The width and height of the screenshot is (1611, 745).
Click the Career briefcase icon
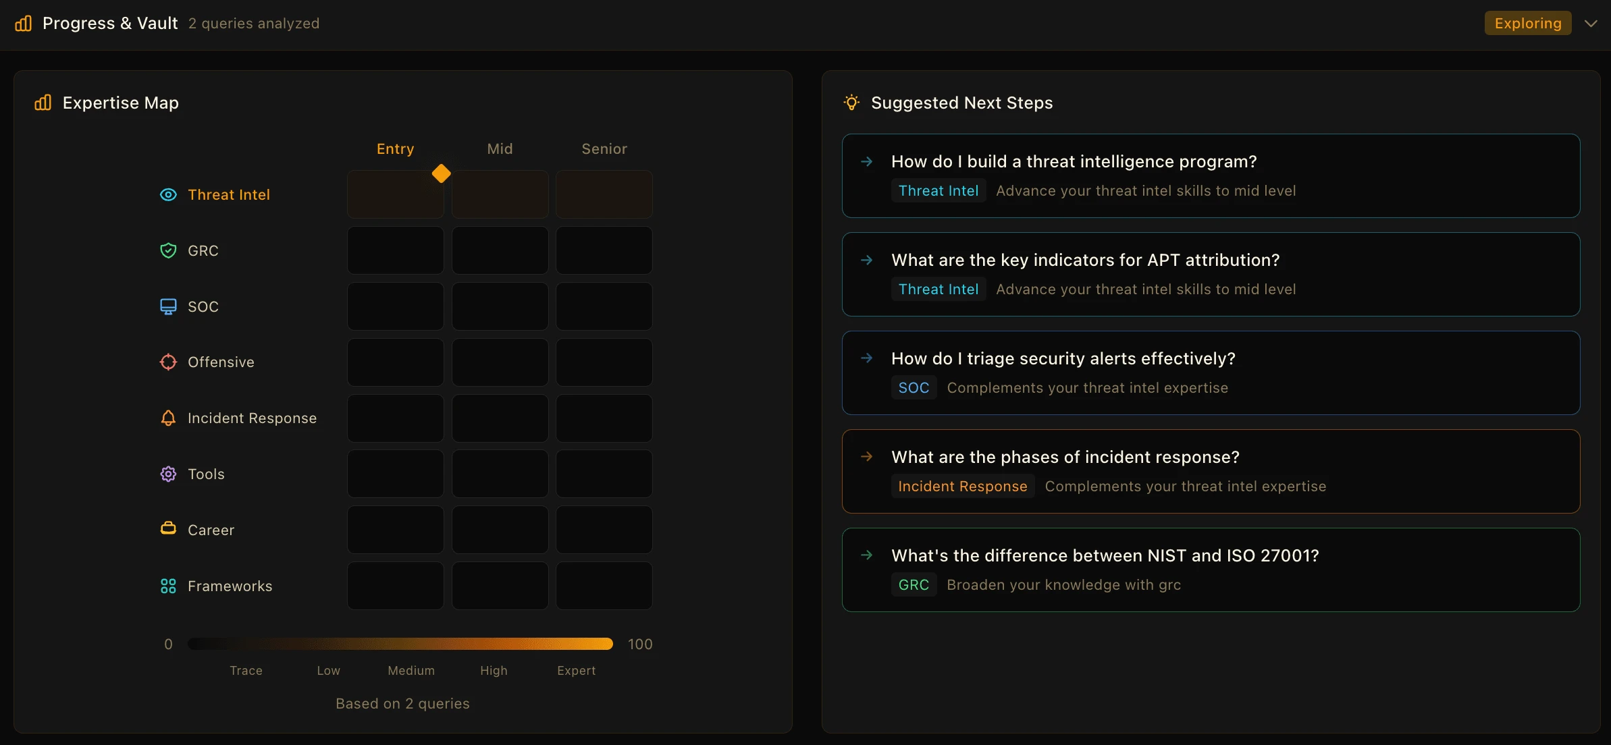coord(168,528)
